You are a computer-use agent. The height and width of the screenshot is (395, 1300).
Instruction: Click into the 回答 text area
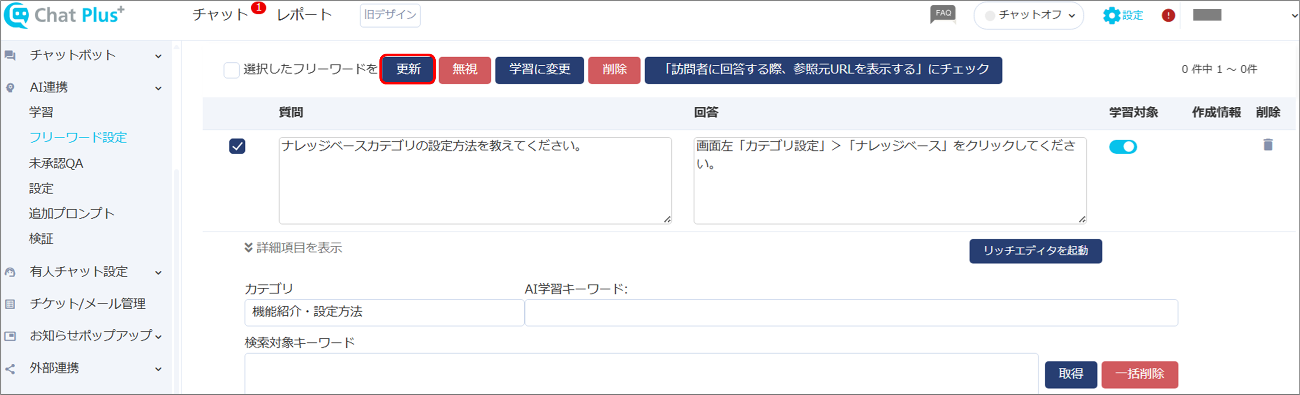point(890,181)
